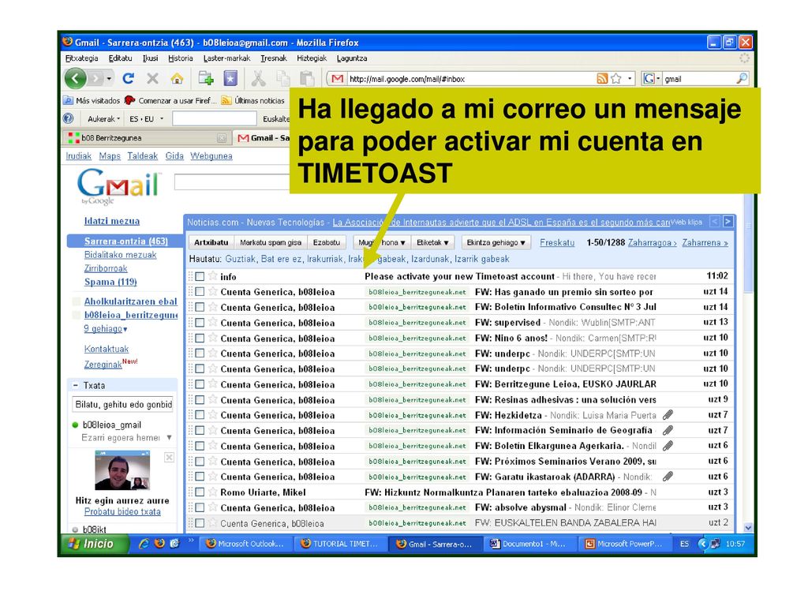Click the paste clipboard icon
The image size is (808, 606).
[307, 78]
